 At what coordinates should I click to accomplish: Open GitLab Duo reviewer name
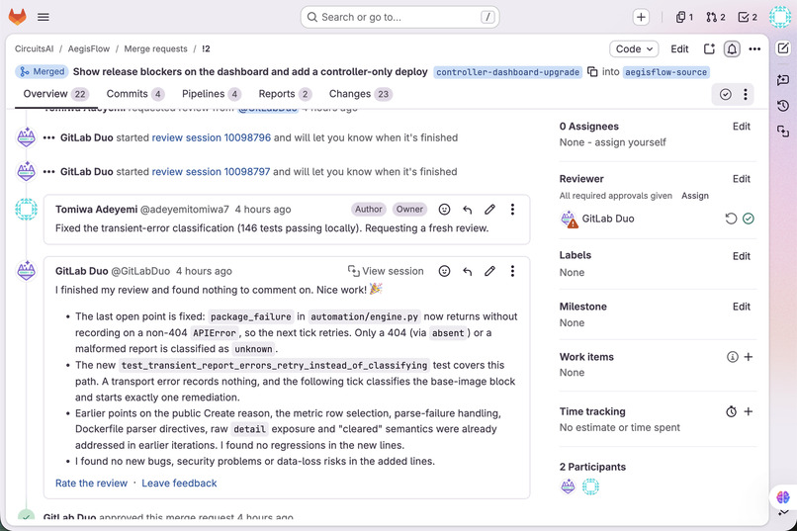tap(608, 219)
